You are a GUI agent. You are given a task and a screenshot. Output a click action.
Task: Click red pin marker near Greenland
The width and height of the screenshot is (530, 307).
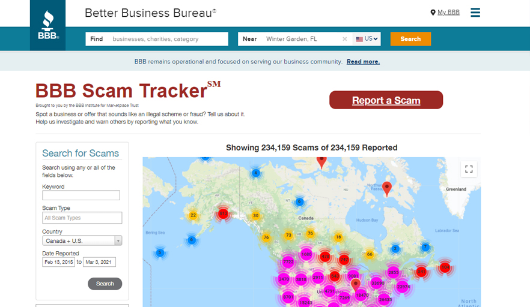(x=387, y=188)
